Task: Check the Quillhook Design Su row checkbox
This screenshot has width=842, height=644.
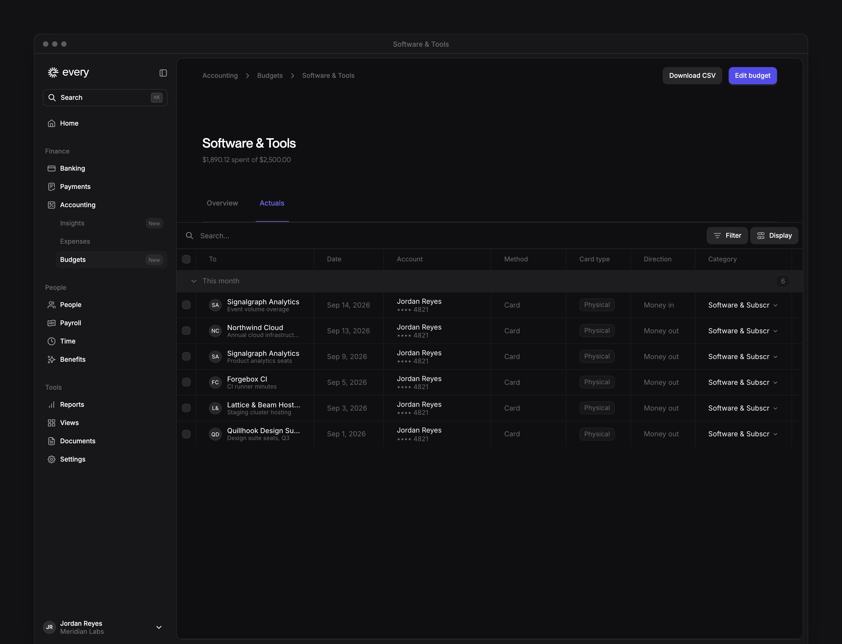Action: [x=186, y=434]
